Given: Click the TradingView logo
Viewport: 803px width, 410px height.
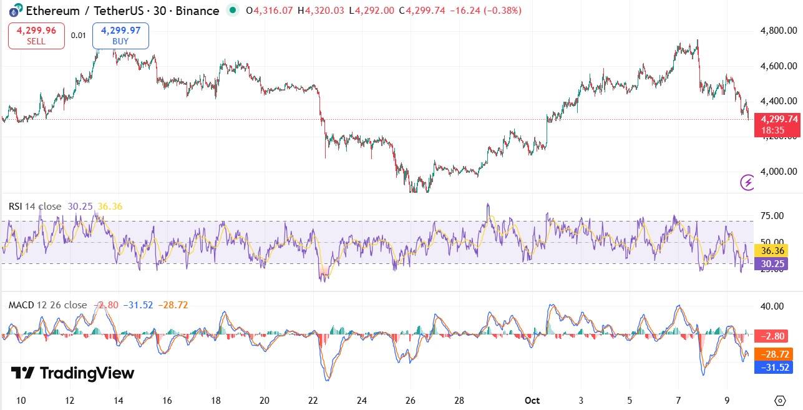Looking at the screenshot, I should (x=72, y=373).
